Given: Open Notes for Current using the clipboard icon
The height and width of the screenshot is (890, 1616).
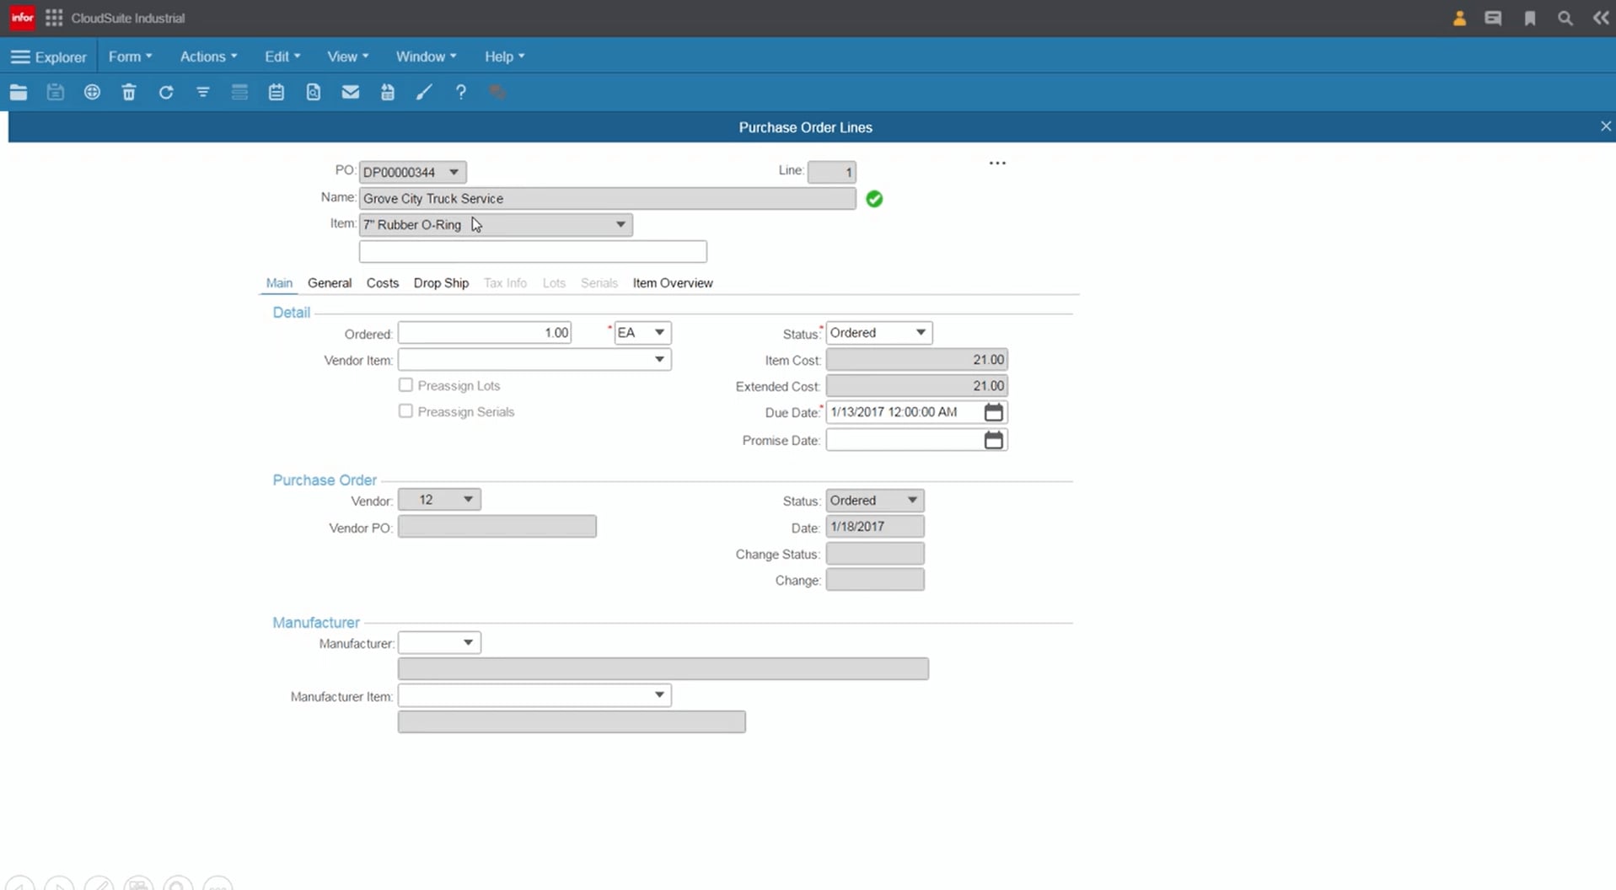Looking at the screenshot, I should pyautogui.click(x=276, y=92).
